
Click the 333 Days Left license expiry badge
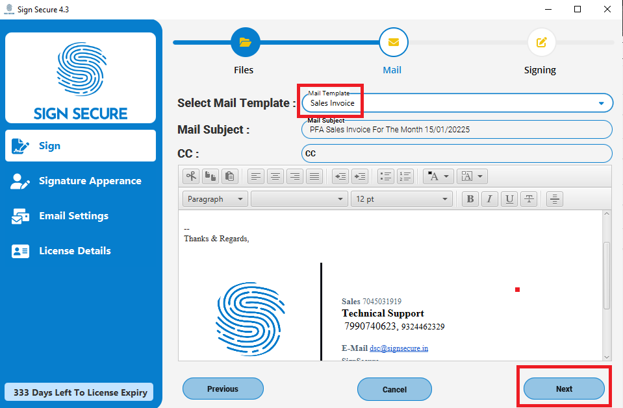tap(79, 392)
